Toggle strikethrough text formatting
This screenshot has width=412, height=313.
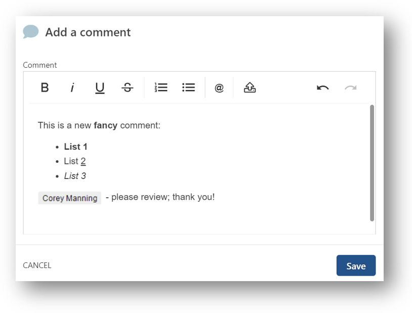click(128, 87)
